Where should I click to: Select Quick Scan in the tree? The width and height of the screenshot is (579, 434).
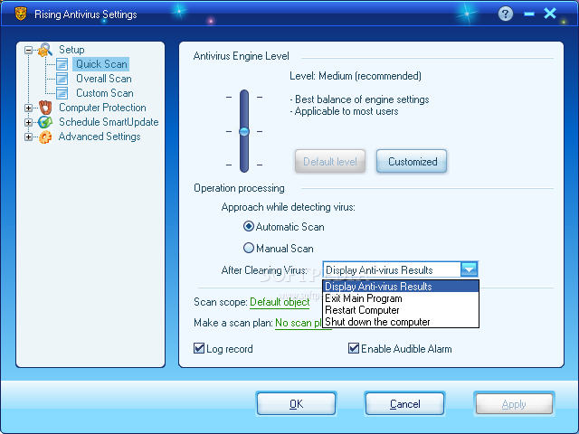[x=101, y=64]
